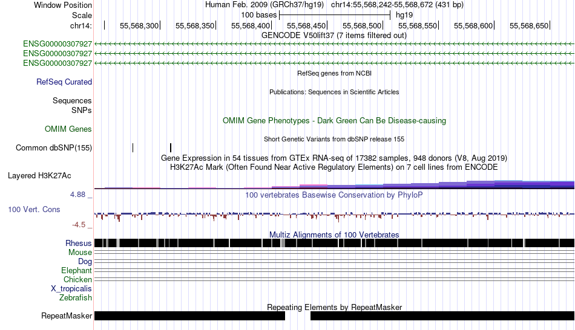Click Multiz Alignments of 100 Vertebrates title
Viewport: 575px width, 330px height.
tap(334, 235)
